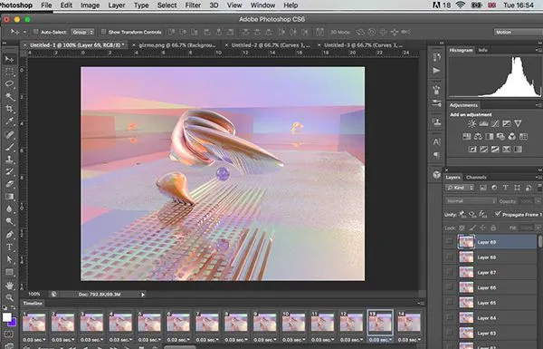Select timeline frame 14 thumbnail

pyautogui.click(x=409, y=322)
